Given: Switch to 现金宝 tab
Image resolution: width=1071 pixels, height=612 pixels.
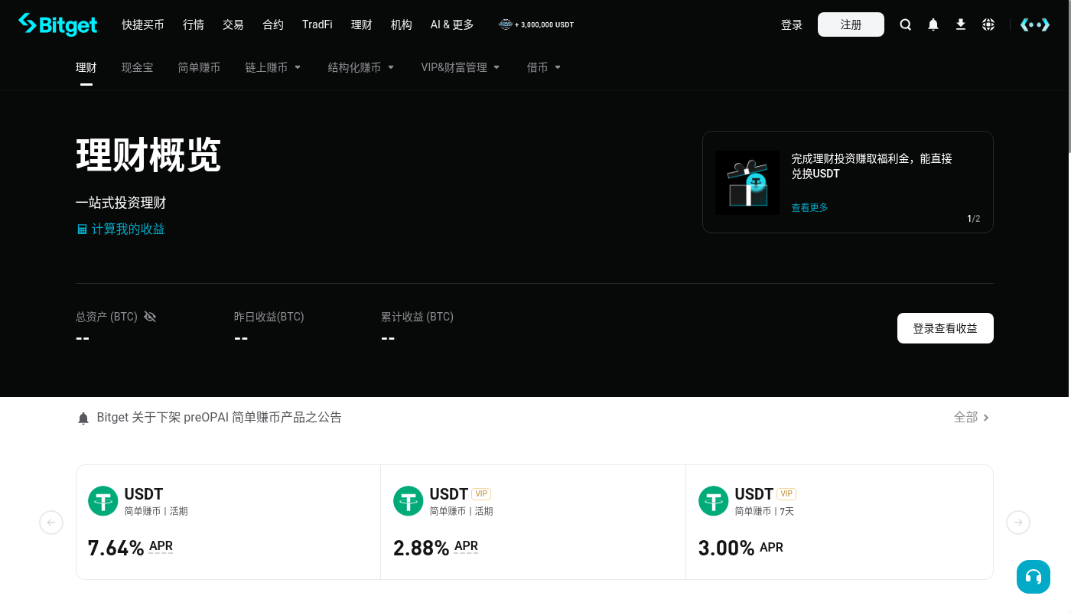Looking at the screenshot, I should [138, 67].
